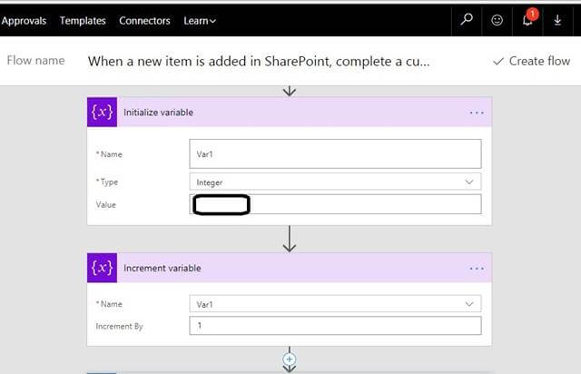Screen dimensions: 581x374
Task: Click the Create flow button
Action: (x=531, y=61)
